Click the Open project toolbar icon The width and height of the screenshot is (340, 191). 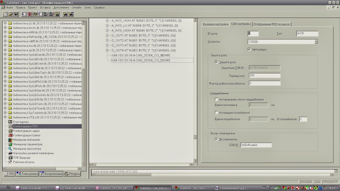coord(10,14)
